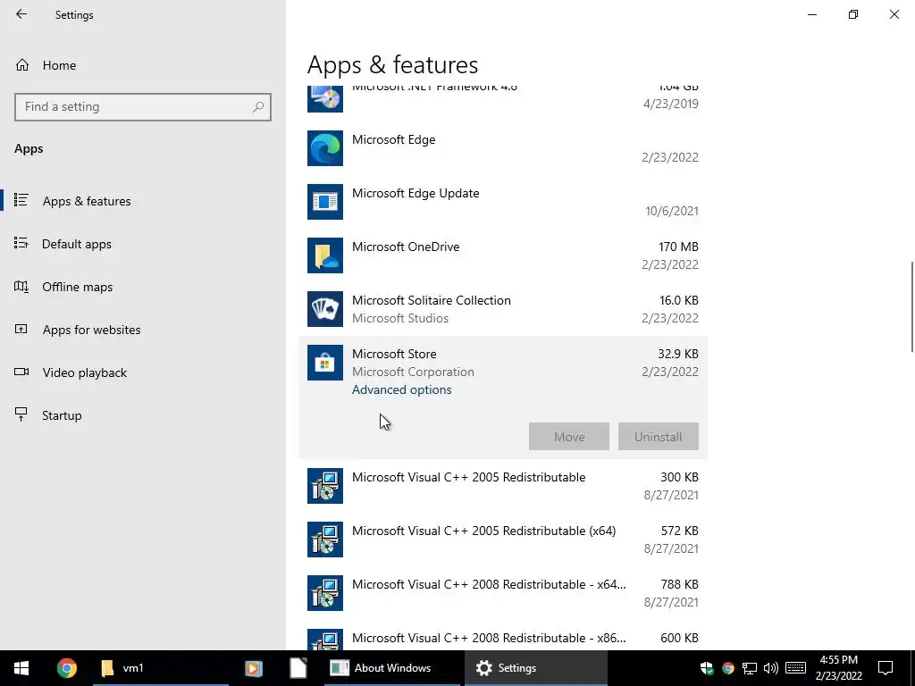Screen dimensions: 915x686
Task: Click the Chrome tray icon
Action: (x=727, y=668)
